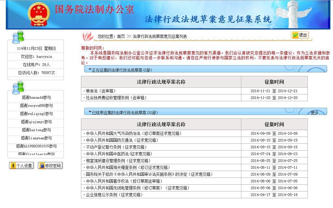Click the users icon above the thanks list
Screen dimensions: 333x208
18,88
